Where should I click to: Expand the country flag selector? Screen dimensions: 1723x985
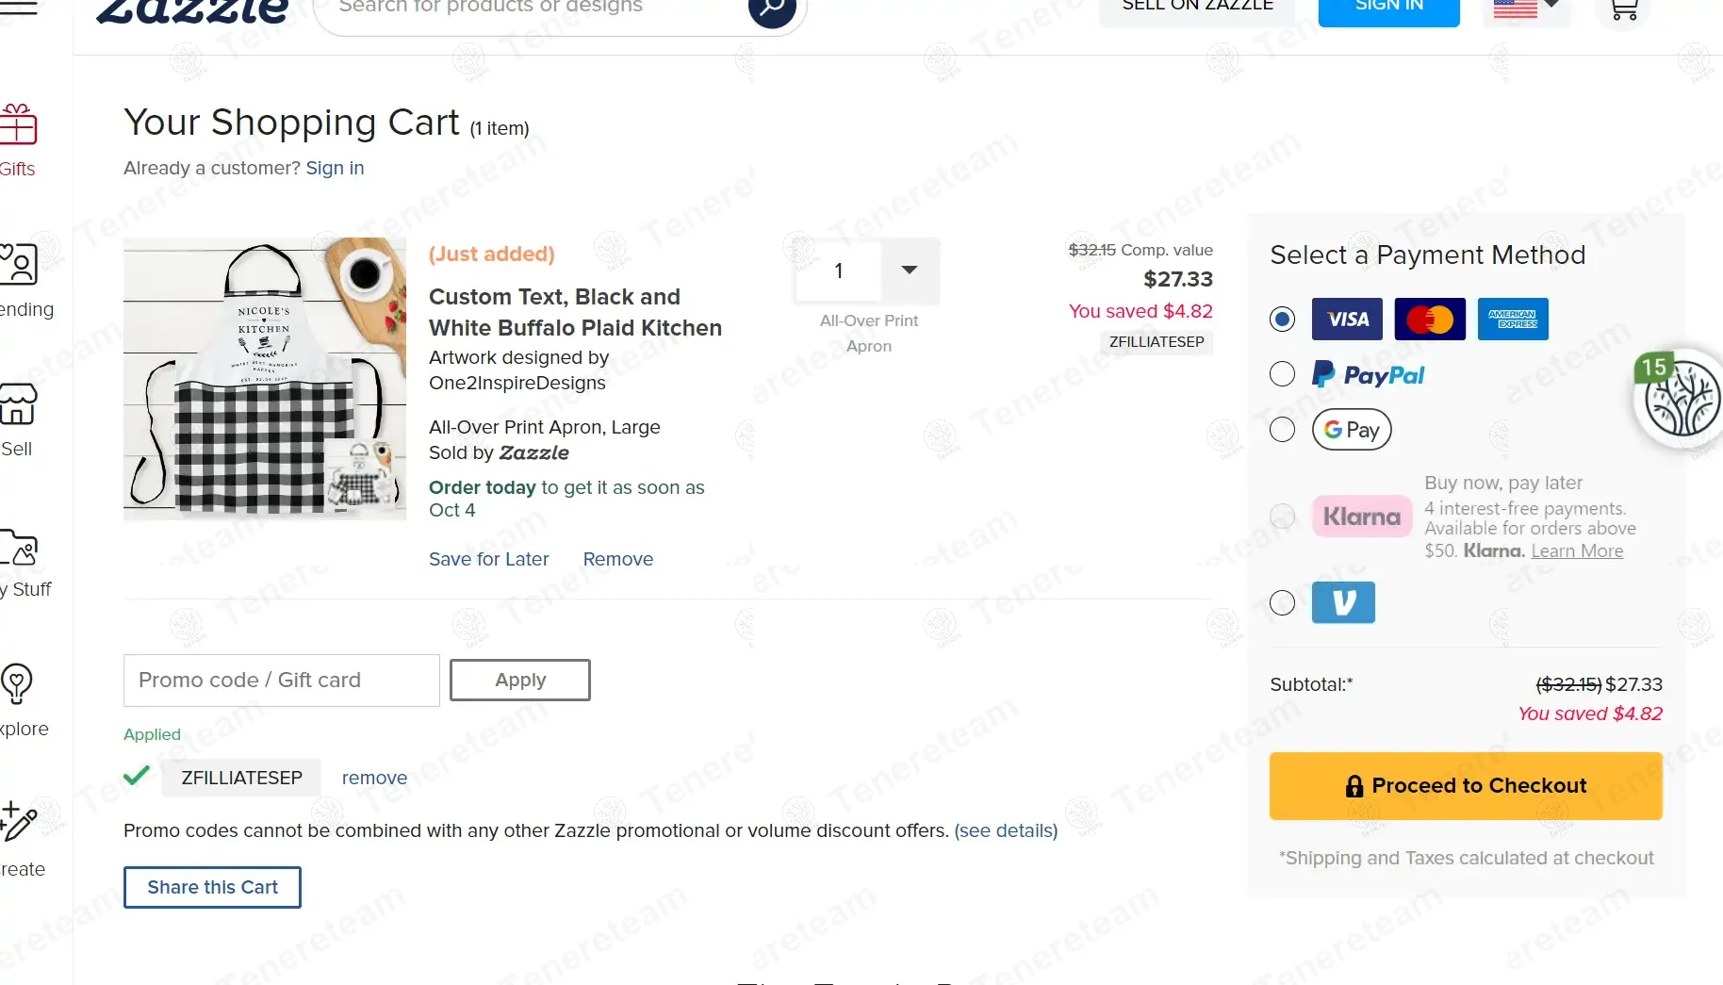pyautogui.click(x=1526, y=8)
